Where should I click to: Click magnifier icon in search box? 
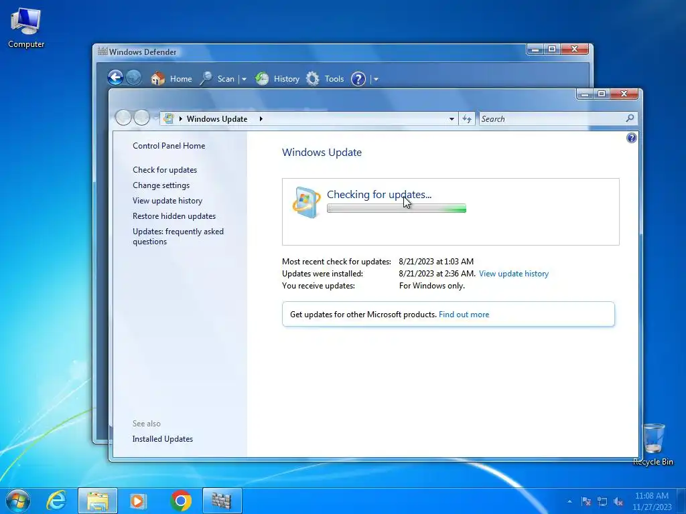pos(630,118)
